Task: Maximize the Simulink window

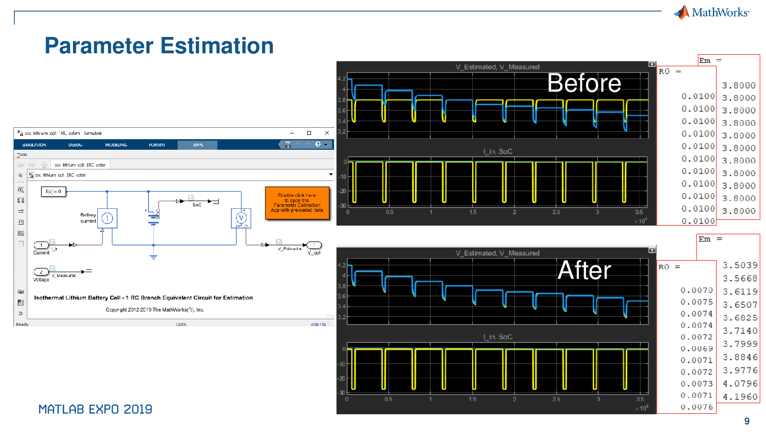Action: point(309,133)
